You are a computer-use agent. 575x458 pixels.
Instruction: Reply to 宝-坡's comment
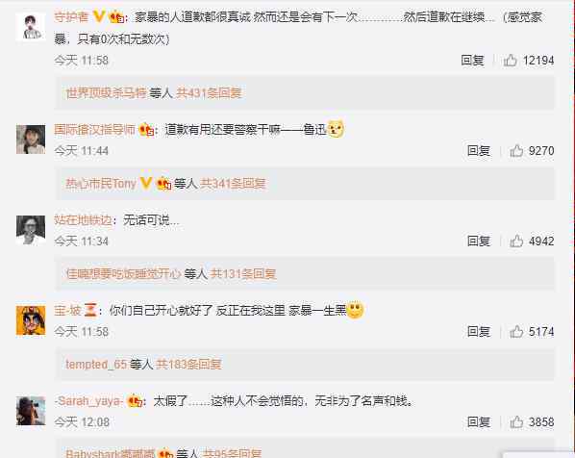coord(479,331)
